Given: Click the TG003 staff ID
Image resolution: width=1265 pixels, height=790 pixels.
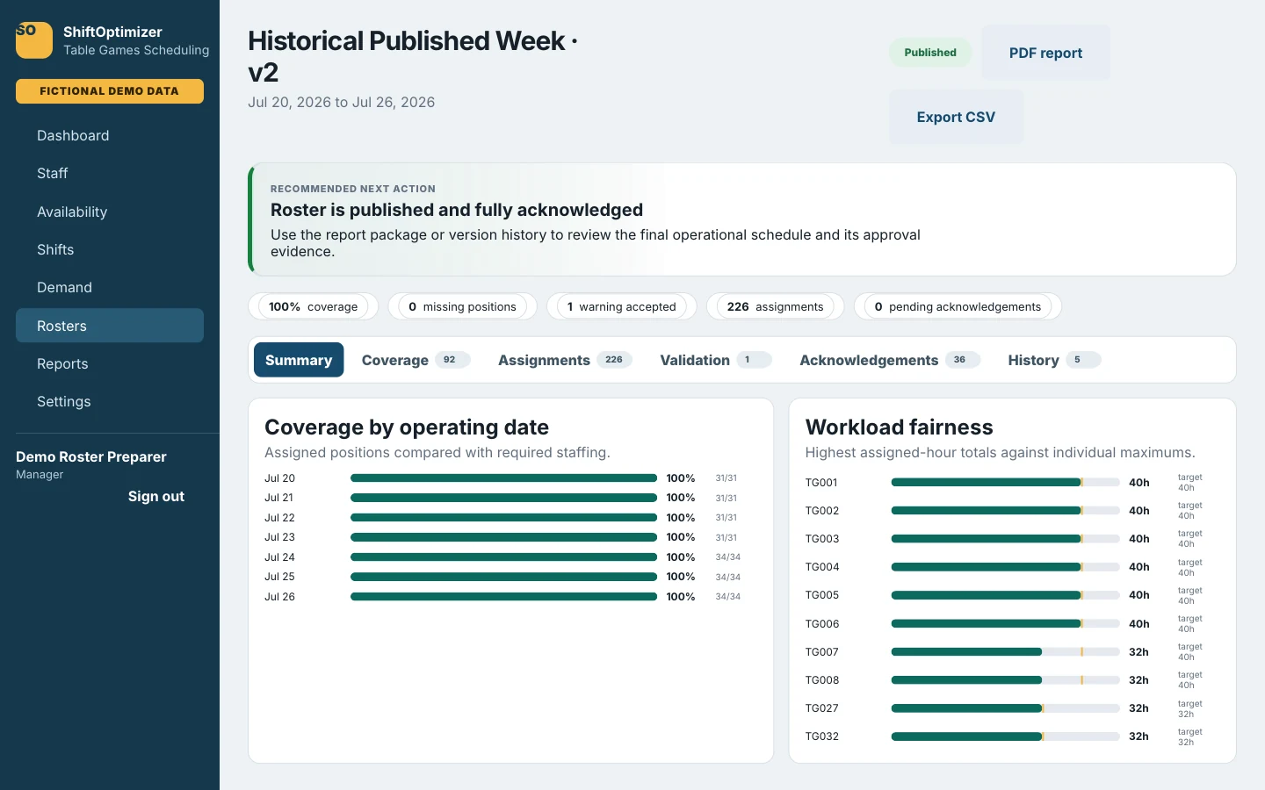Looking at the screenshot, I should [822, 539].
